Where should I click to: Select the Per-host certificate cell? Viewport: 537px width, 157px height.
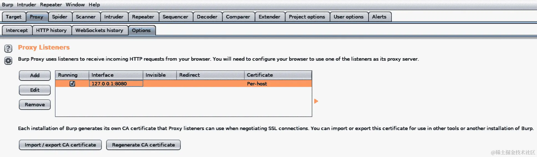point(278,84)
